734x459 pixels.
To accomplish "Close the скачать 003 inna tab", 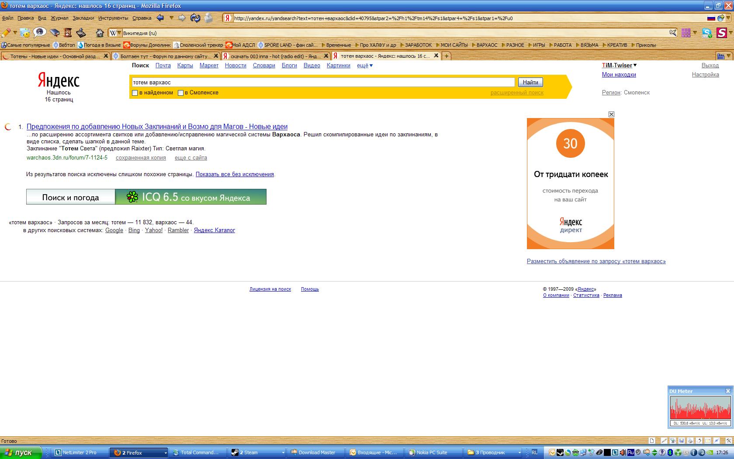I will click(x=325, y=56).
